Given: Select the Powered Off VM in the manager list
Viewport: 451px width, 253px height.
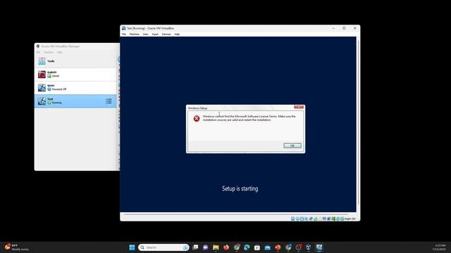Looking at the screenshot, I should [75, 87].
